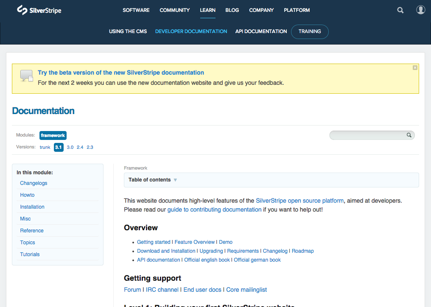Open Download and Installation link
Screen dimensions: 431x307
point(166,251)
